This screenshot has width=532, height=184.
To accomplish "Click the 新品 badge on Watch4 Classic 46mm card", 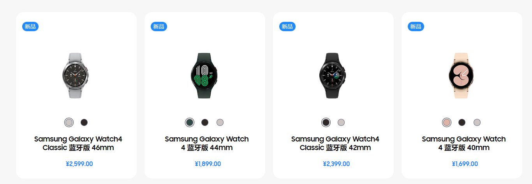I will click(x=30, y=27).
